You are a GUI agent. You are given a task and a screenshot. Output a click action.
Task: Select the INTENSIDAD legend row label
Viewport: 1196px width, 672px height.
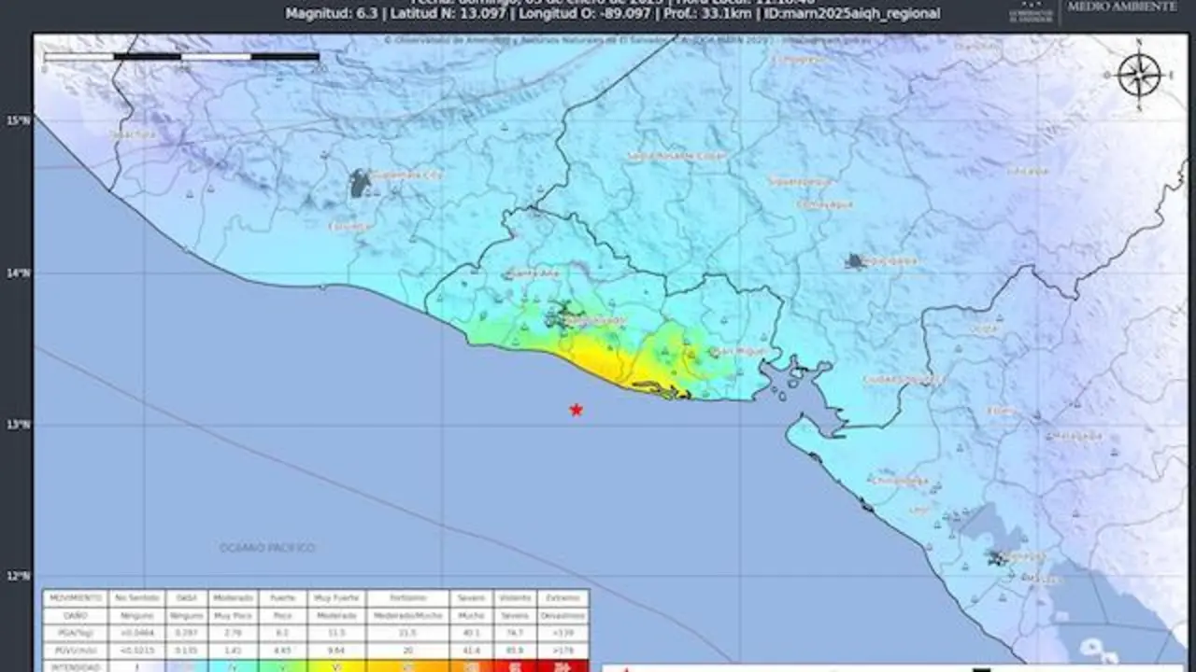[x=75, y=665]
